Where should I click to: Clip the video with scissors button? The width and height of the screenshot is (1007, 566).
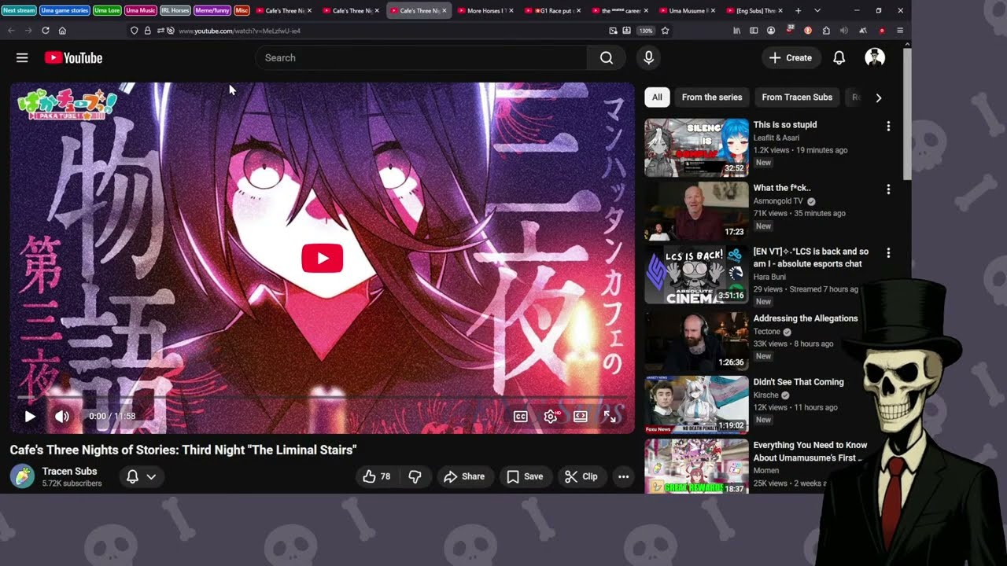[x=581, y=476]
